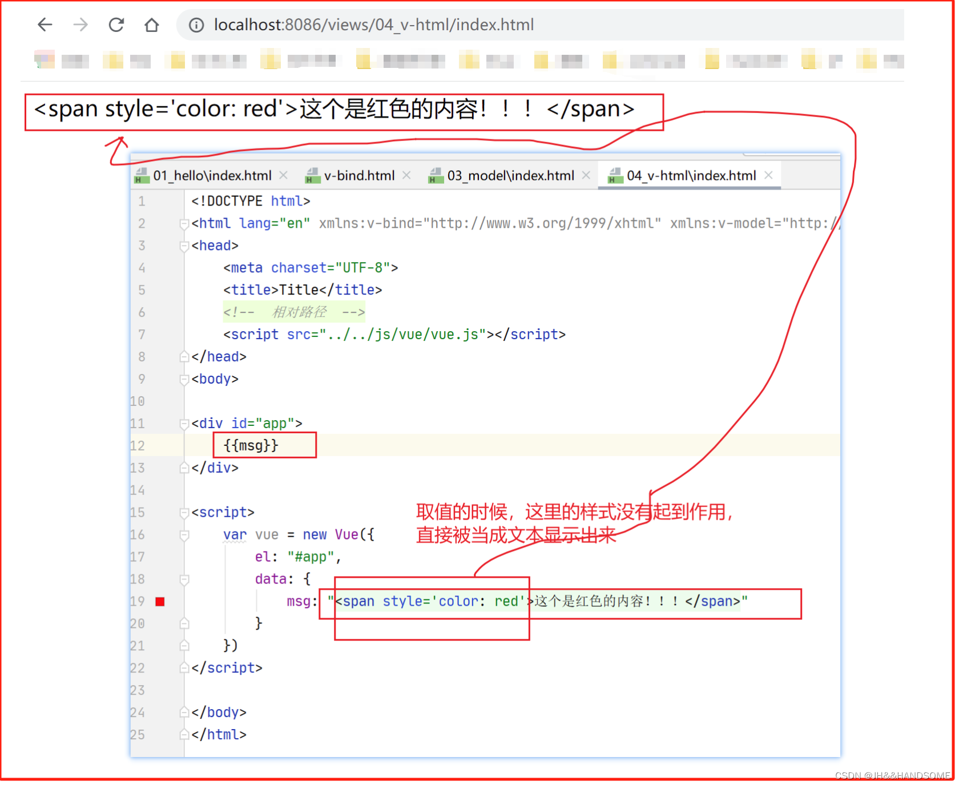Click HTML file icon of v-bind.html tab
The image size is (959, 785).
point(312,176)
